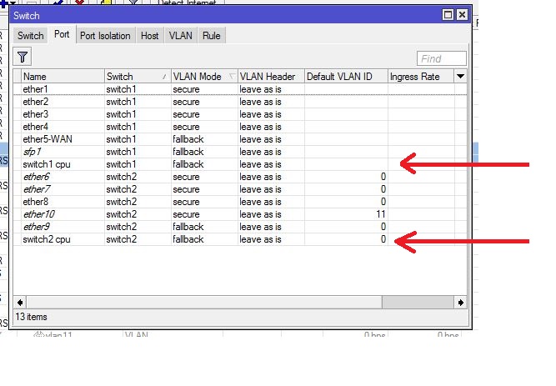Open the VLAN tab
The width and height of the screenshot is (556, 386).
[181, 36]
